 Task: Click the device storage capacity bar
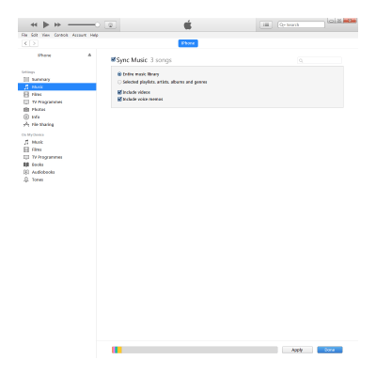pos(195,350)
